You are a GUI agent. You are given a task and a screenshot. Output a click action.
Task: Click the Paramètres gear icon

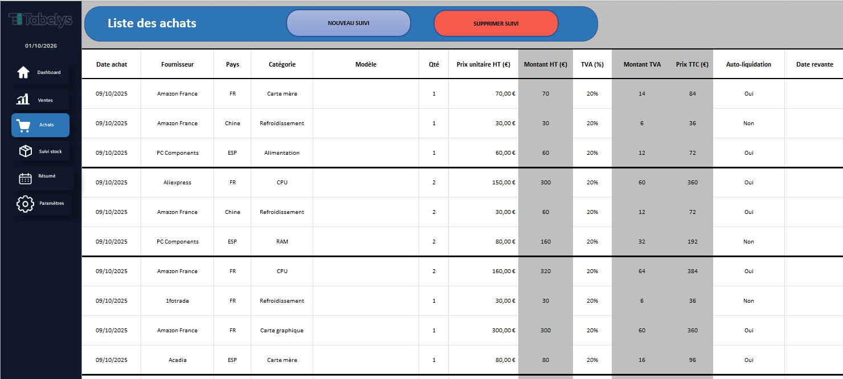(25, 204)
